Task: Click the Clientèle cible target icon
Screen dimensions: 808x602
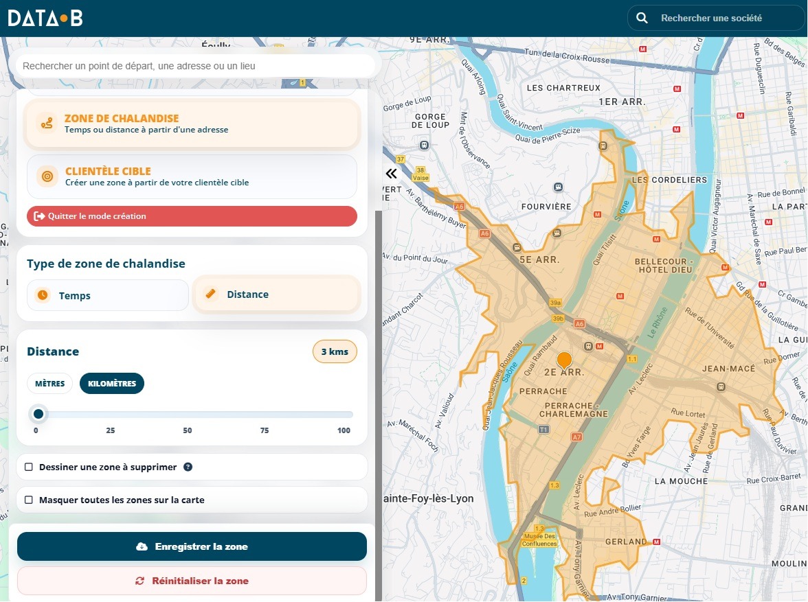Action: (47, 176)
